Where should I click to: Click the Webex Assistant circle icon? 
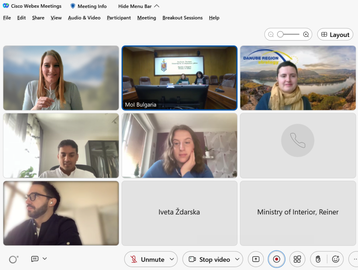[x=13, y=259]
